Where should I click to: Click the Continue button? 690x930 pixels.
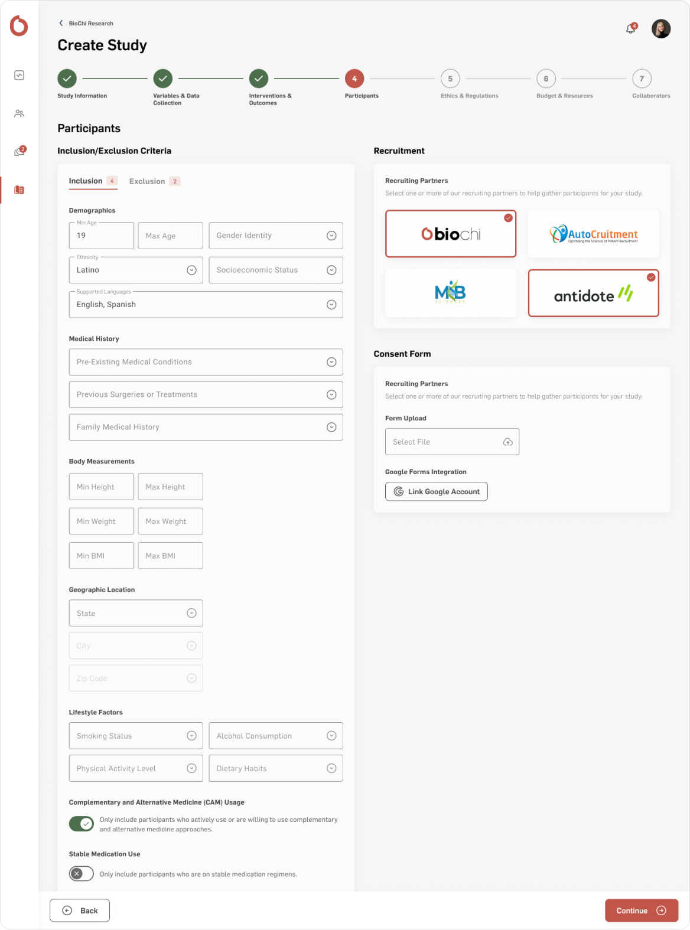pyautogui.click(x=642, y=911)
